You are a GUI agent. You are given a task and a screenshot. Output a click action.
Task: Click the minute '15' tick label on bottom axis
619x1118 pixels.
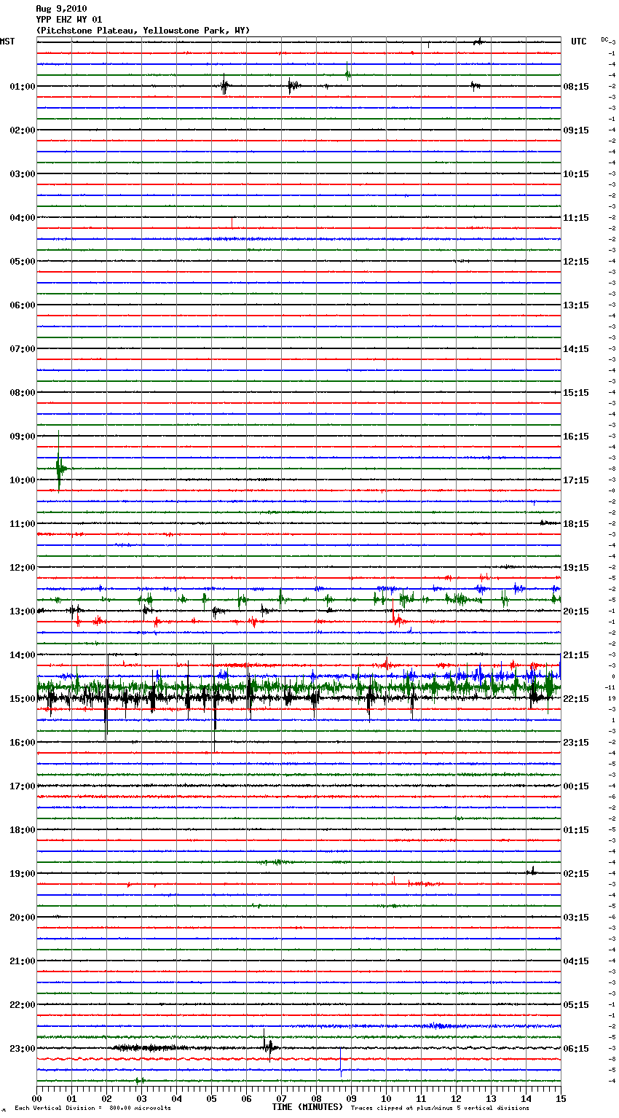coord(561,1098)
